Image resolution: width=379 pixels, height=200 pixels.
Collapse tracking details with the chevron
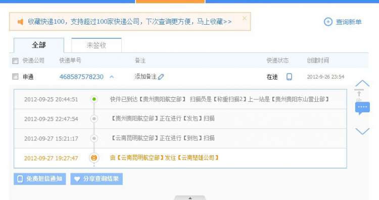pyautogui.click(x=112, y=77)
